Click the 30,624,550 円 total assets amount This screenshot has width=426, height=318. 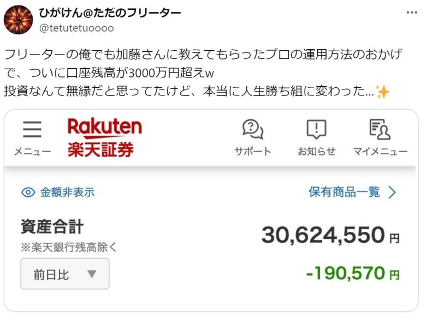click(330, 235)
